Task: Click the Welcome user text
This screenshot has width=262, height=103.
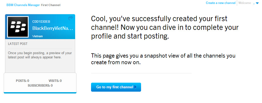Action: 245,3
